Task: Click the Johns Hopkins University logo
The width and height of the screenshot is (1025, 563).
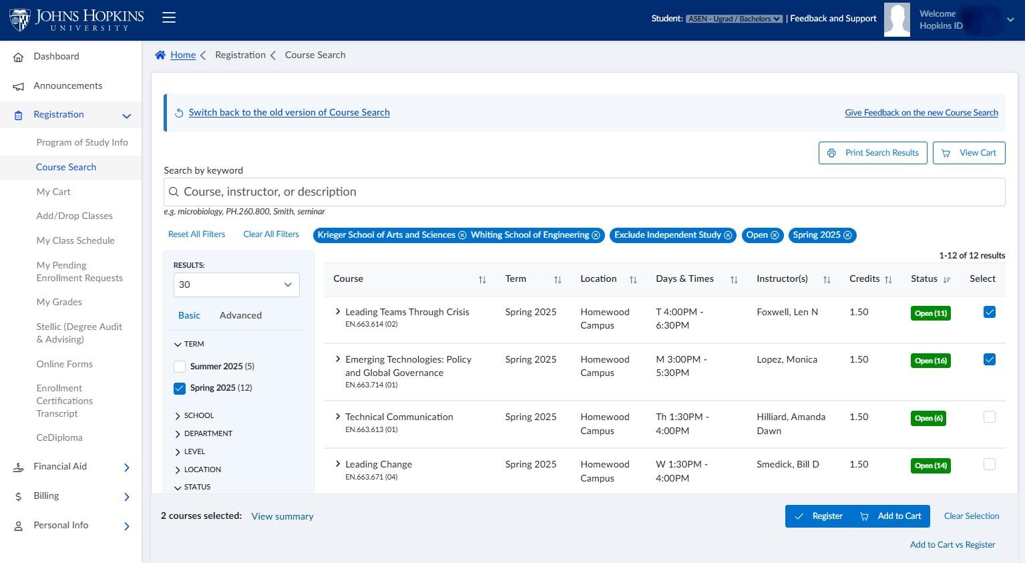Action: 77,20
